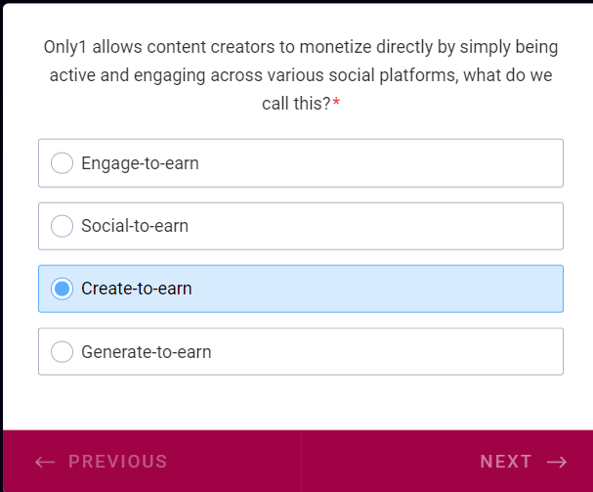The height and width of the screenshot is (492, 593).
Task: Click the "Social-to-earn" label text
Action: [x=135, y=226]
